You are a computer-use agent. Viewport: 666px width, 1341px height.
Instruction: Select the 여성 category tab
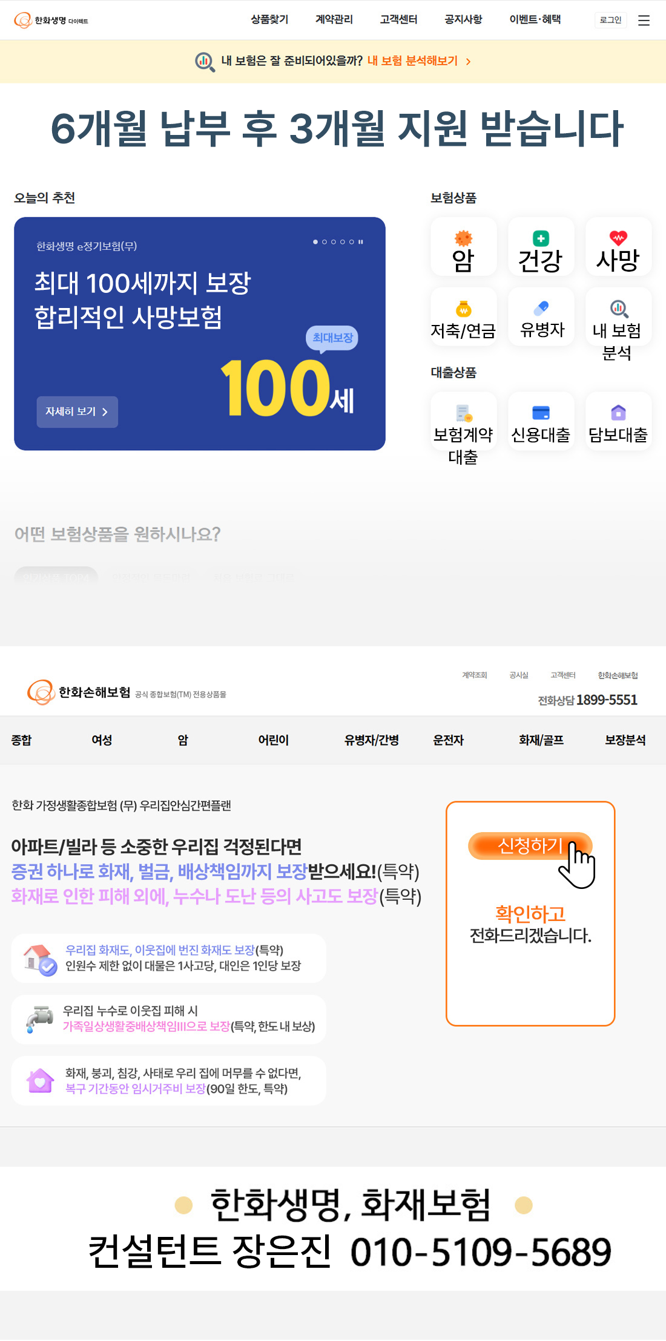[102, 740]
